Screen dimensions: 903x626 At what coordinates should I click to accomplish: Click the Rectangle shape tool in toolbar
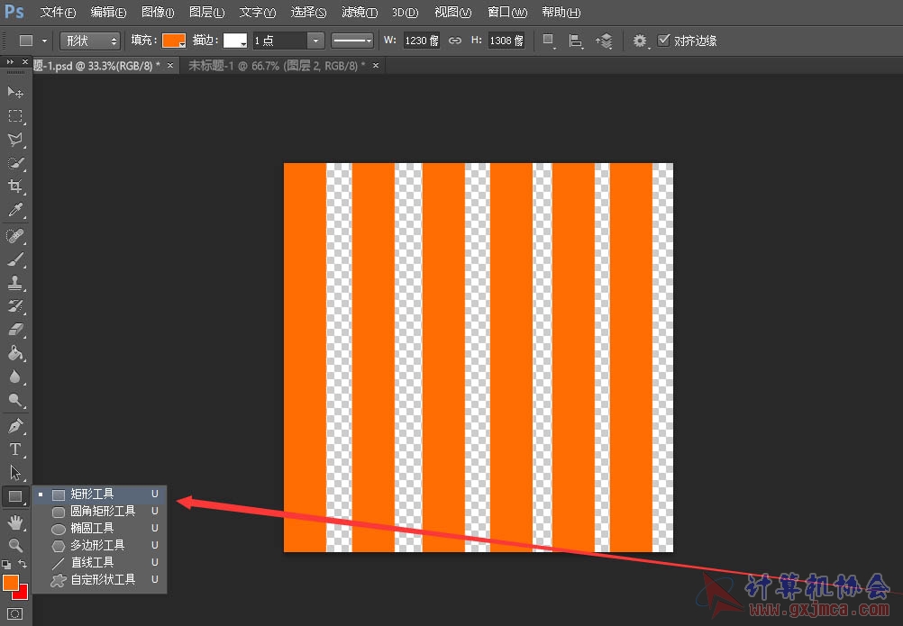point(15,496)
